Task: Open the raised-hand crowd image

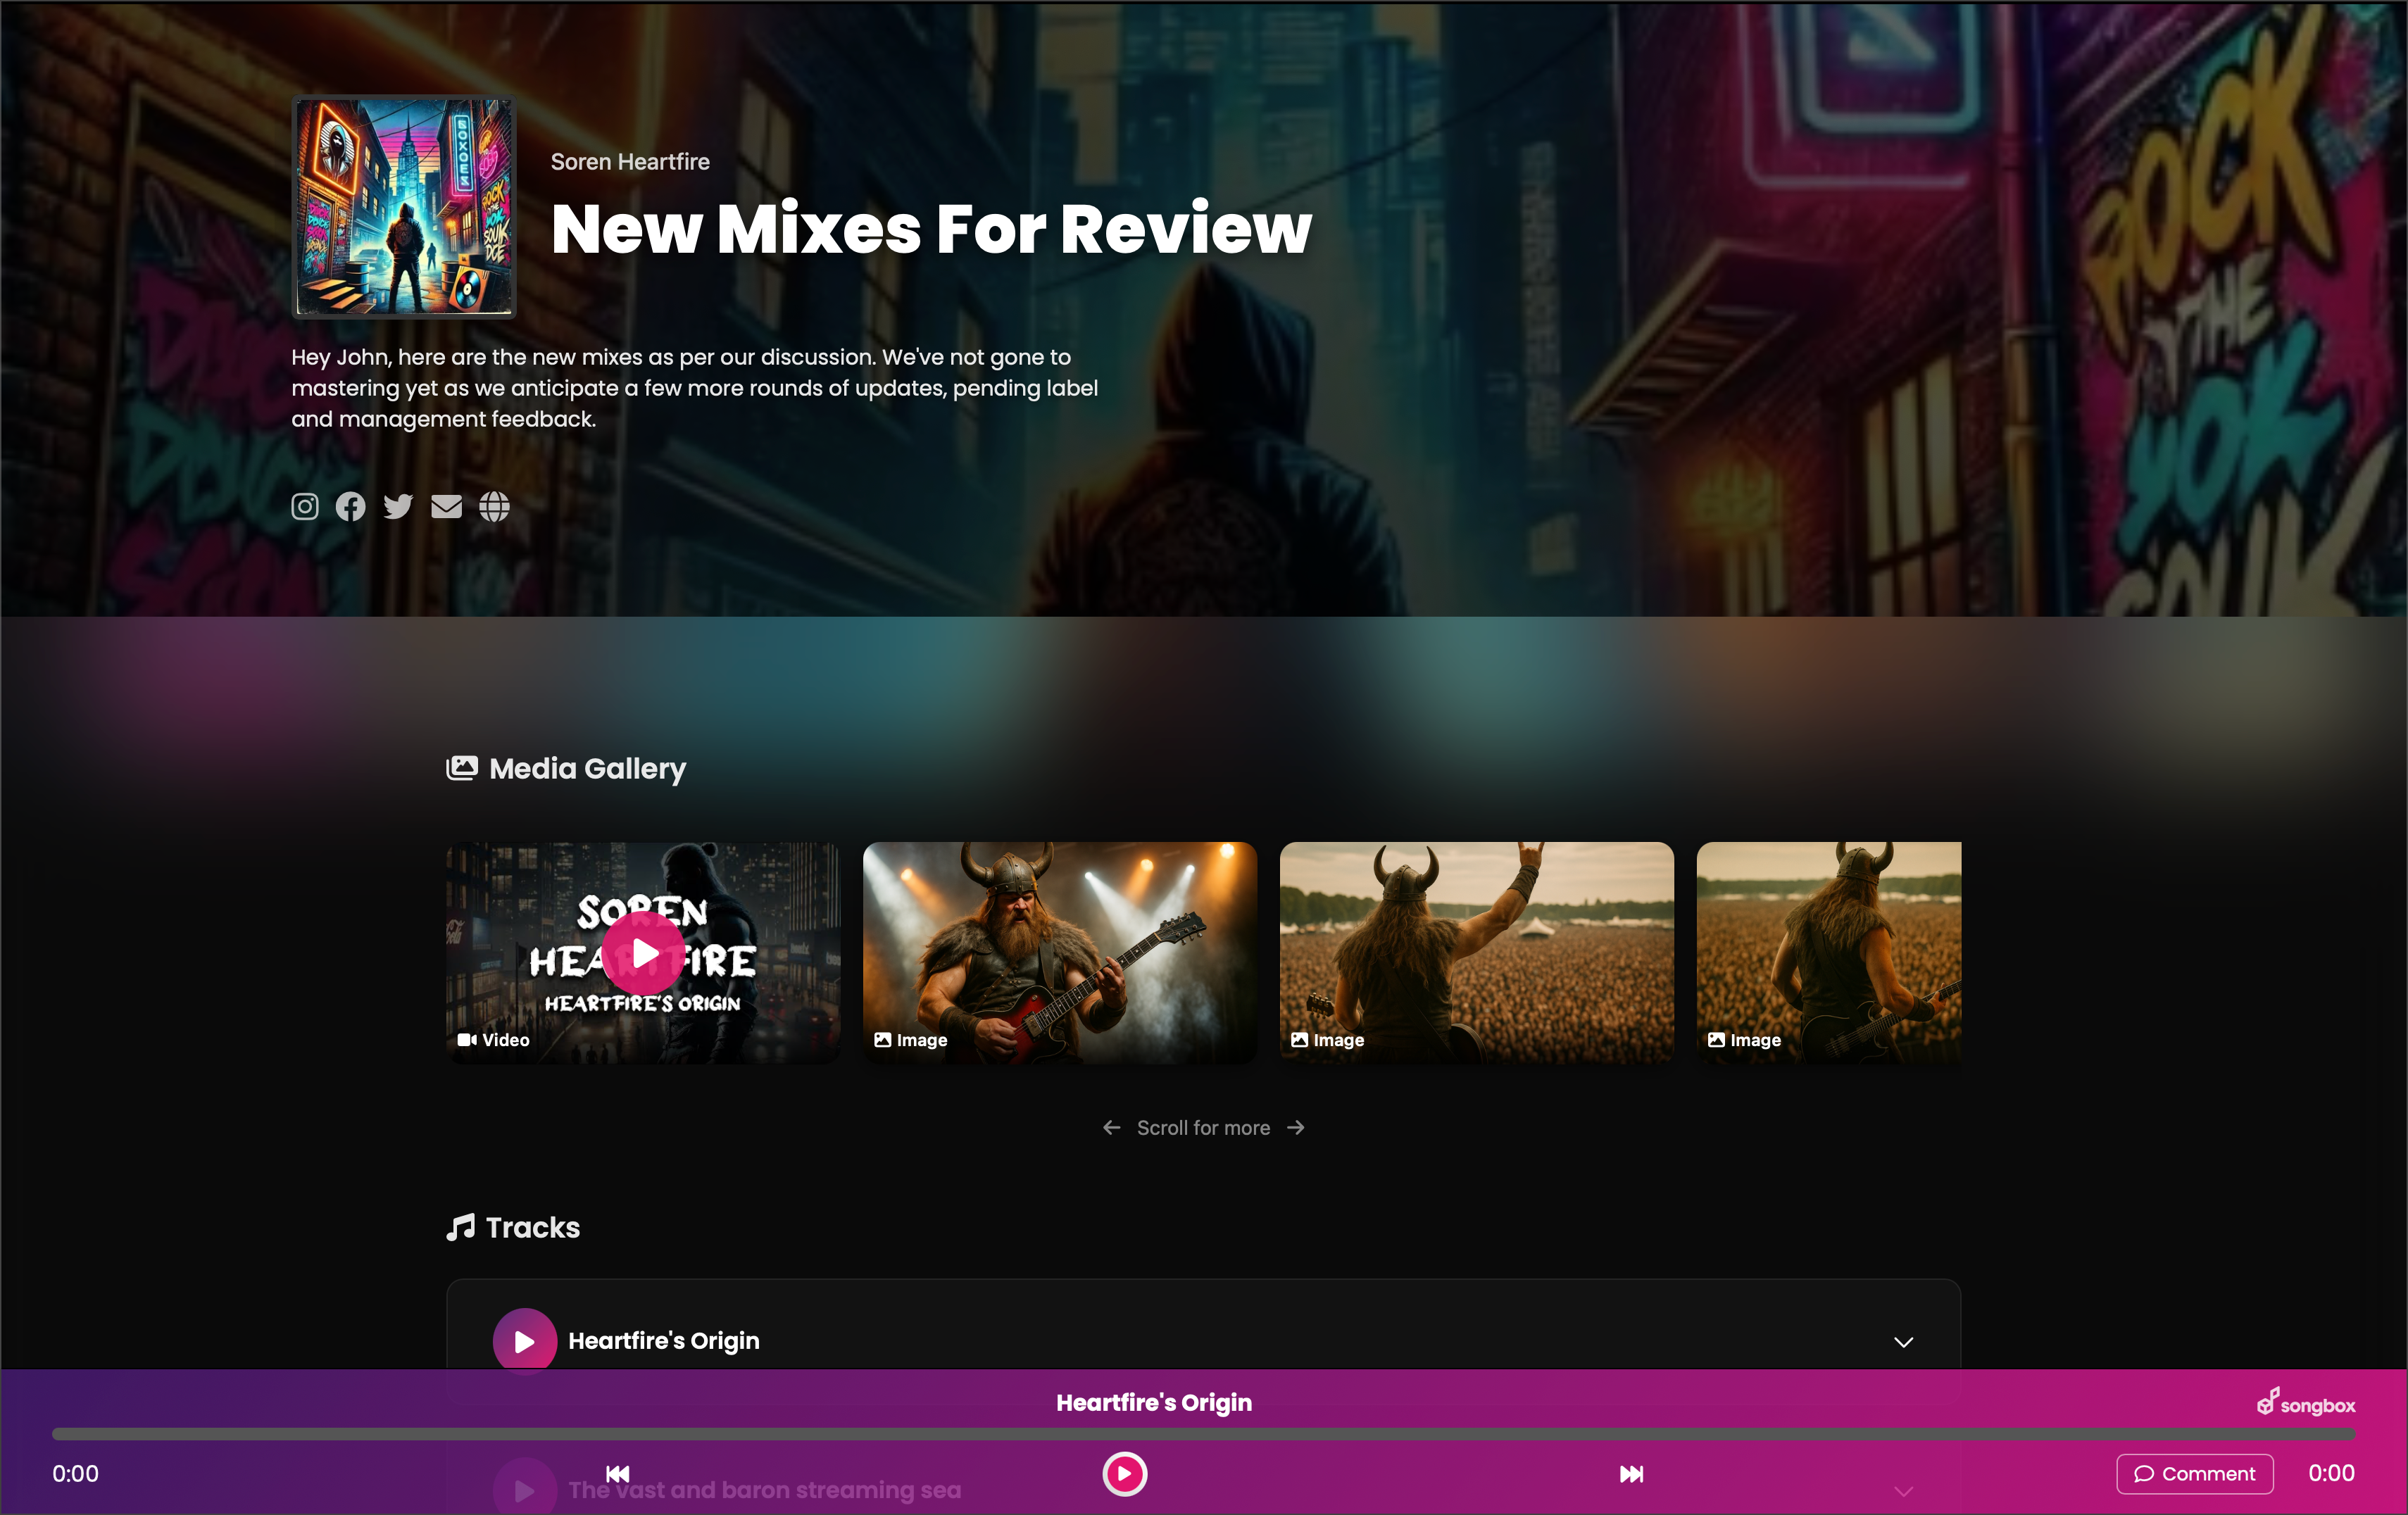Action: coord(1476,952)
